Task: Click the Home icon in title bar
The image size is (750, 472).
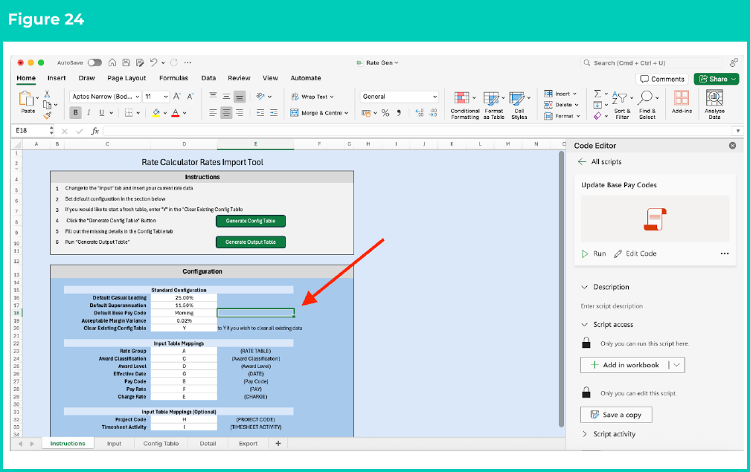Action: (x=112, y=62)
